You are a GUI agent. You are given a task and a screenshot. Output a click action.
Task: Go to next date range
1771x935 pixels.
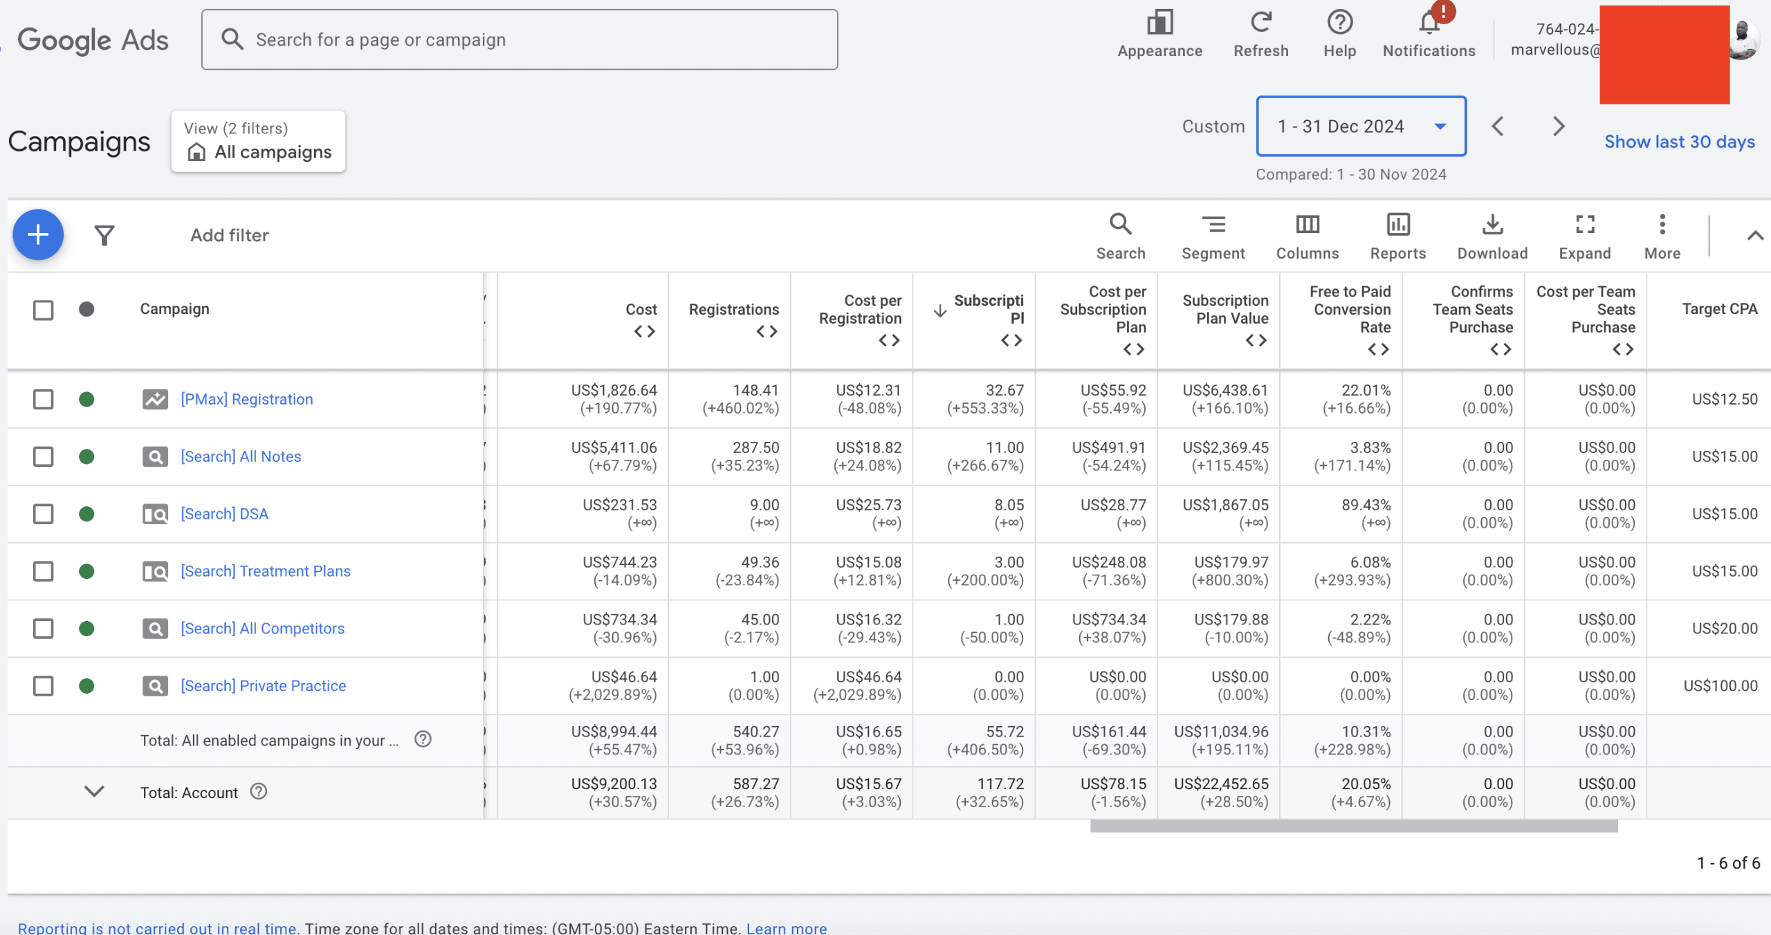point(1558,127)
